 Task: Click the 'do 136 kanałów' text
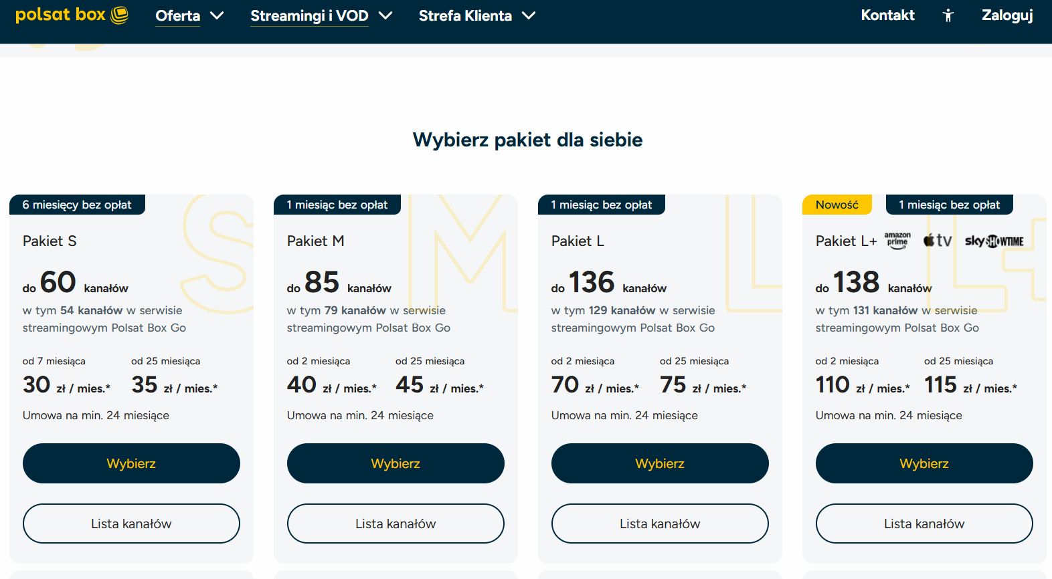pos(609,282)
